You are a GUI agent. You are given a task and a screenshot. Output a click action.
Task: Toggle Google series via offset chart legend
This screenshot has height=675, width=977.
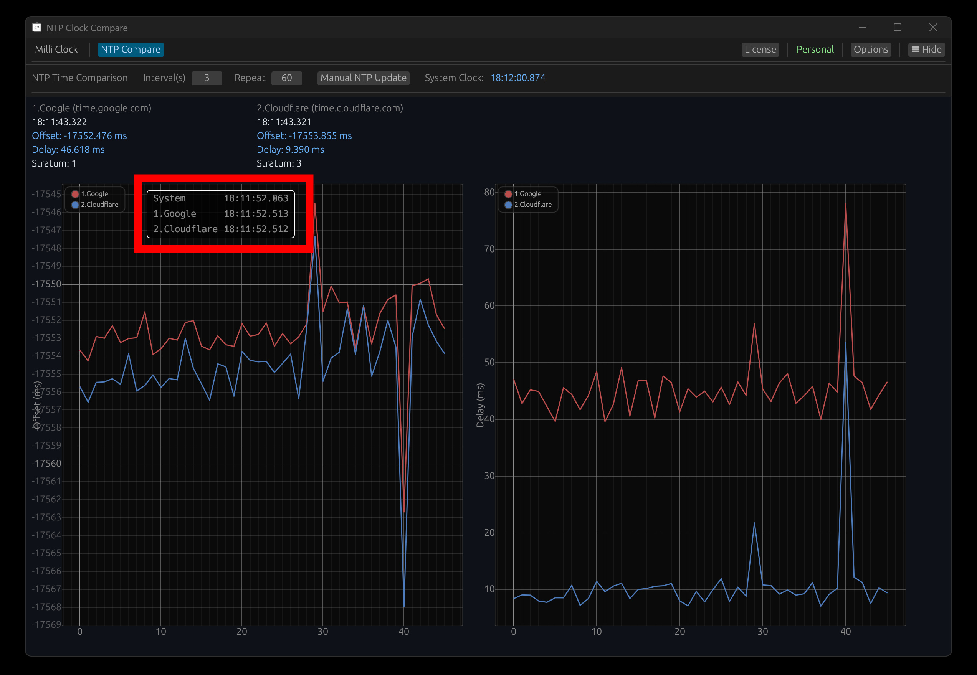(x=94, y=194)
